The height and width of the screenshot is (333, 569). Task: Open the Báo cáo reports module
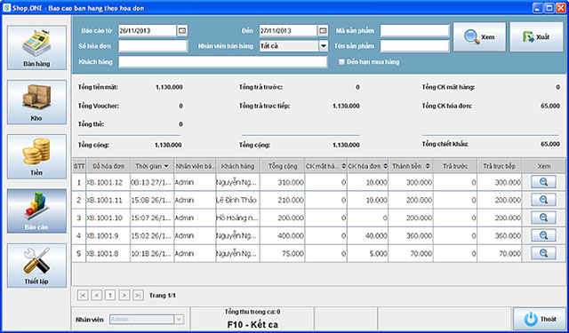[36, 210]
